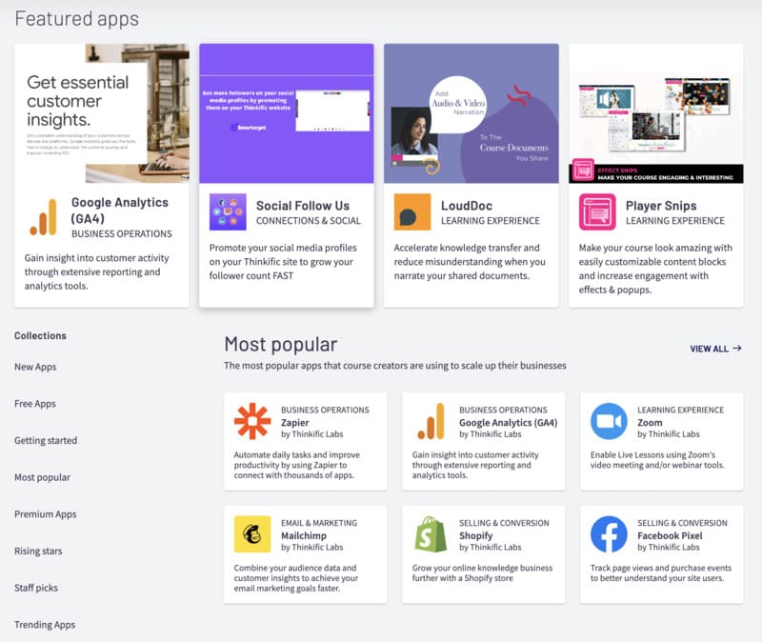Click the blue Zoom camera icon
This screenshot has width=762, height=642.
609,421
